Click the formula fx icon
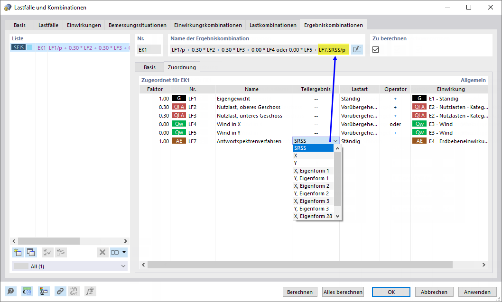This screenshot has width=502, height=302. (90, 292)
